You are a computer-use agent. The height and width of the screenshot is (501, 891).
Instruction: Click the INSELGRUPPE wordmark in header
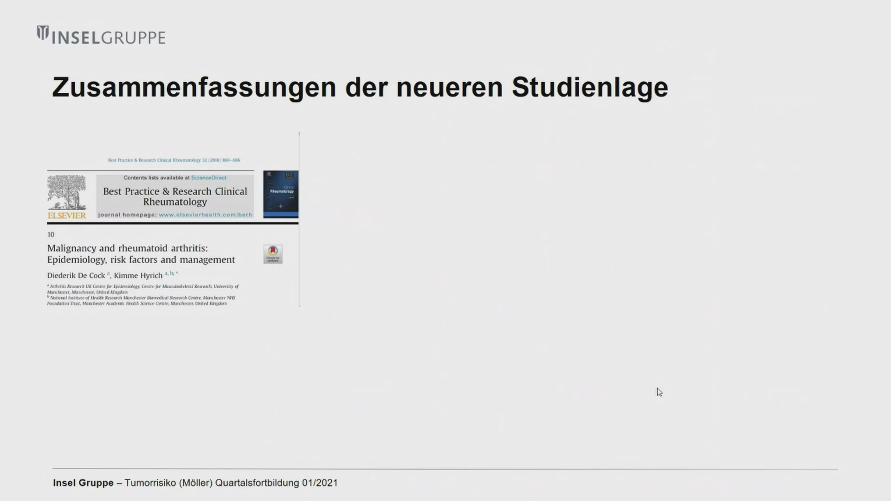[109, 38]
